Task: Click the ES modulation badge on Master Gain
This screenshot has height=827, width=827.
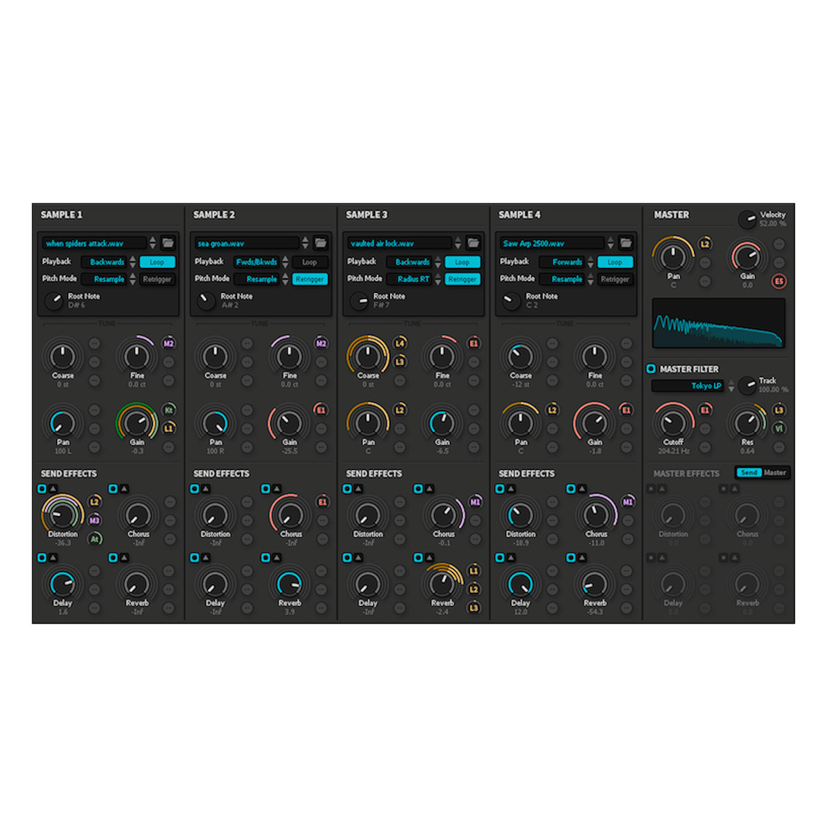Action: pyautogui.click(x=779, y=281)
